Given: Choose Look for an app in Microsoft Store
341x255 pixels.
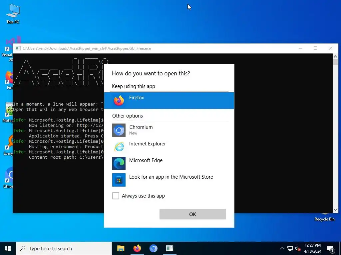Looking at the screenshot, I should pos(169,180).
